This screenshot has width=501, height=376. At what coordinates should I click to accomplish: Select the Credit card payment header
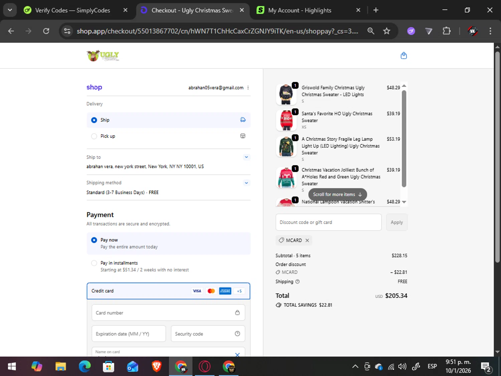coord(168,291)
